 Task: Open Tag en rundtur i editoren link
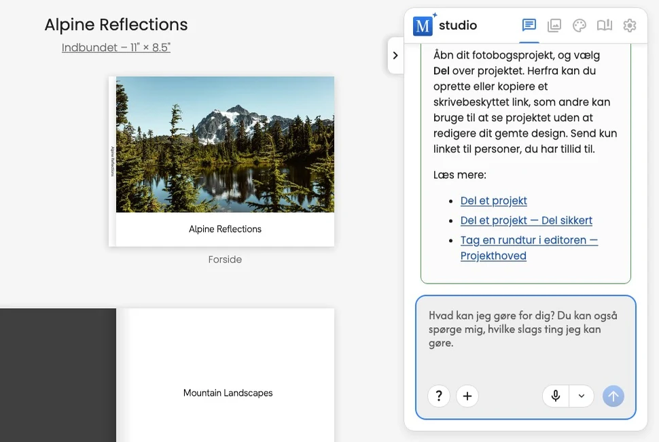529,248
